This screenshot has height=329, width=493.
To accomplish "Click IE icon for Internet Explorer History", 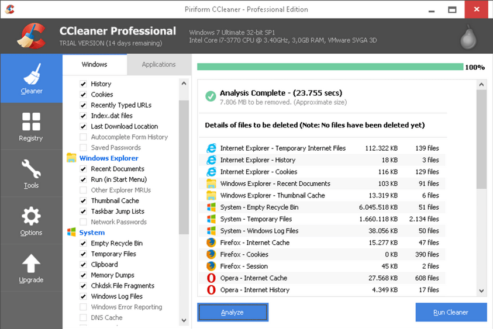I will (211, 160).
